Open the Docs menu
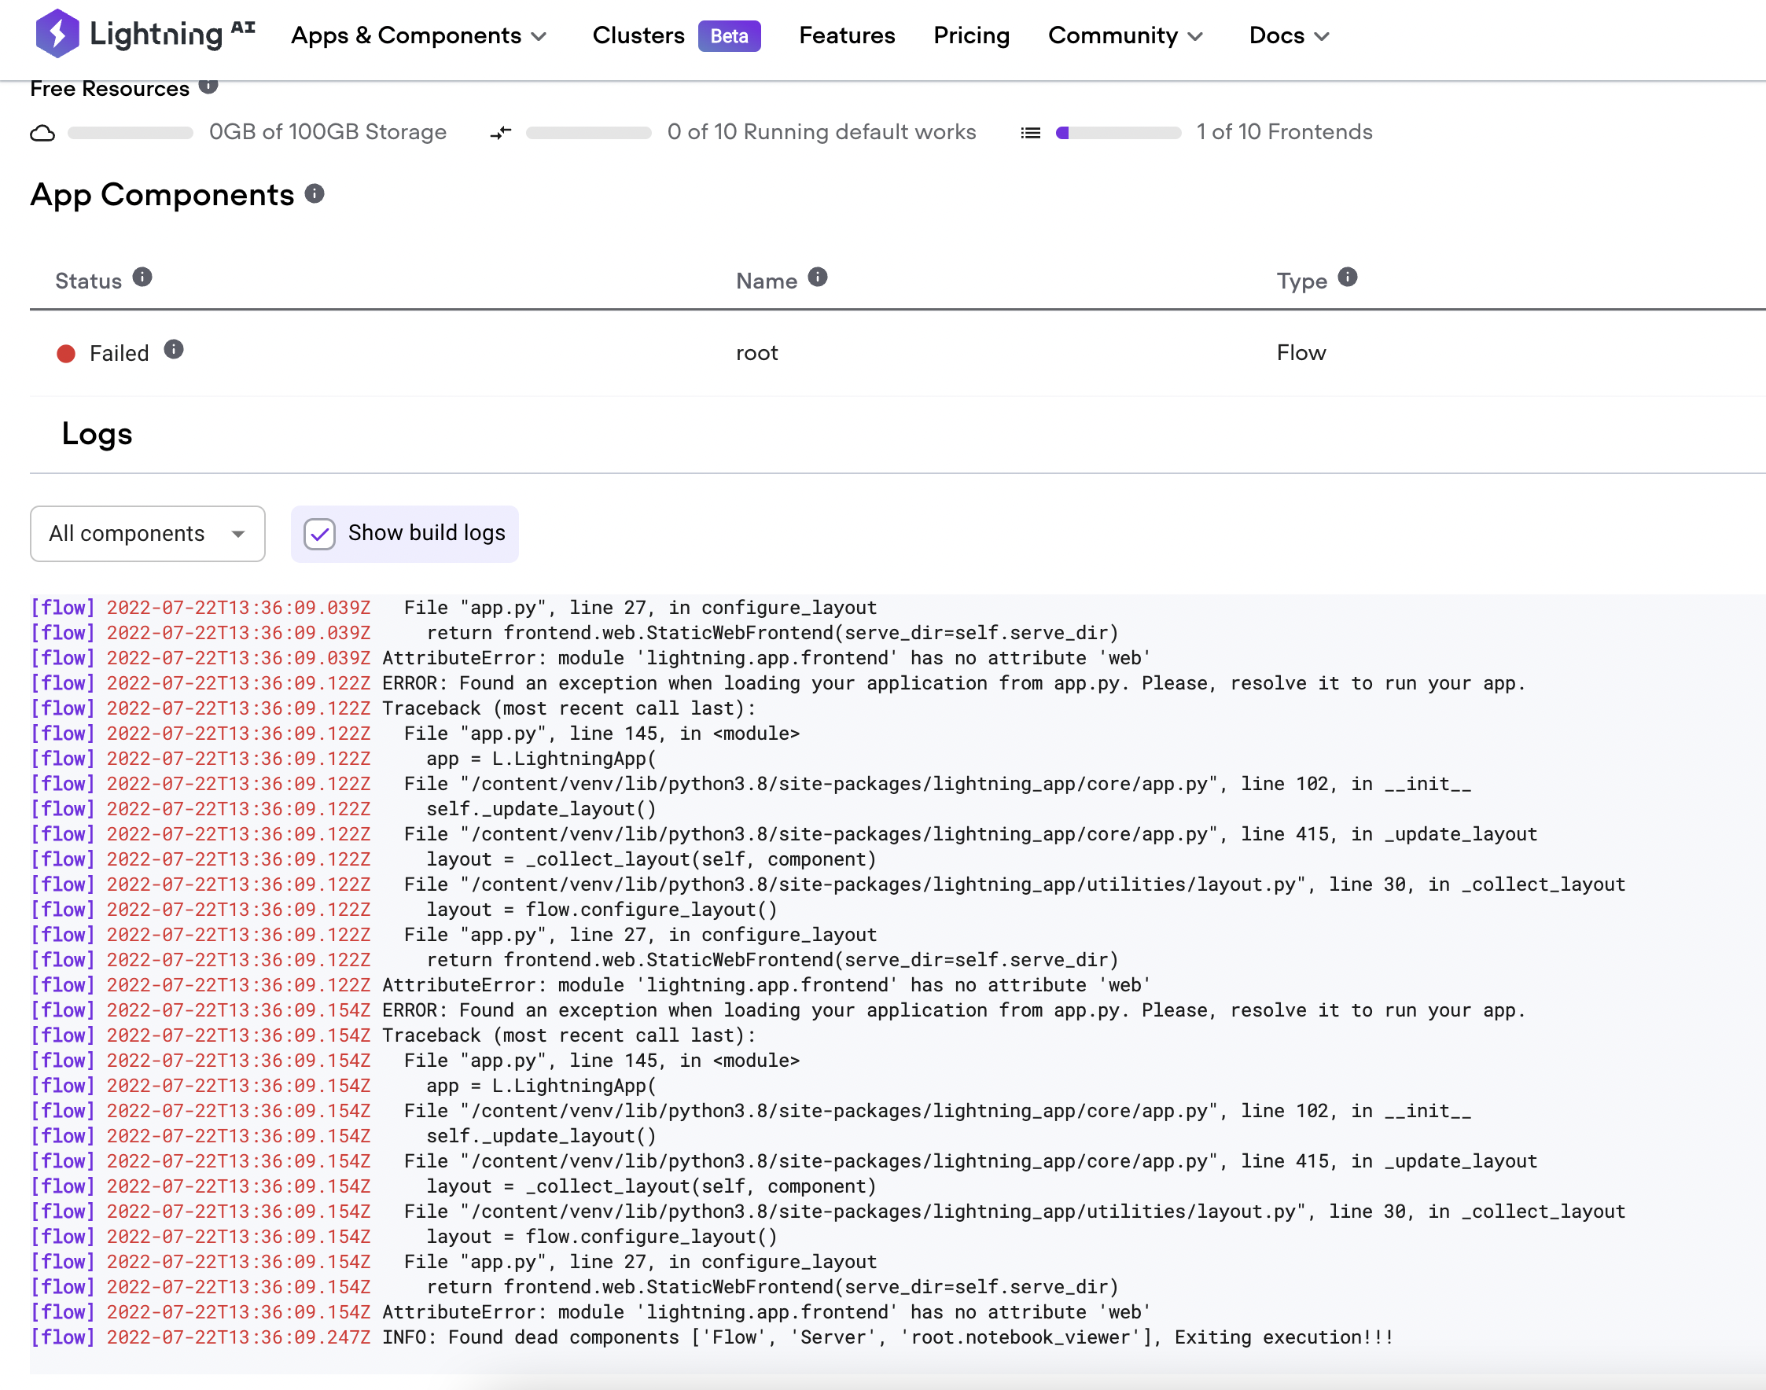1766x1390 pixels. coord(1287,36)
